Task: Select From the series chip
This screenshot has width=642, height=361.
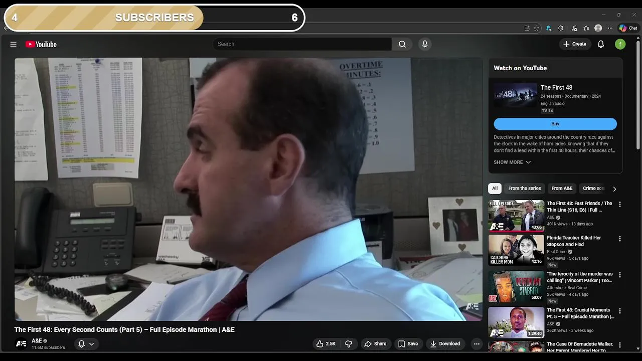Action: [x=524, y=189]
